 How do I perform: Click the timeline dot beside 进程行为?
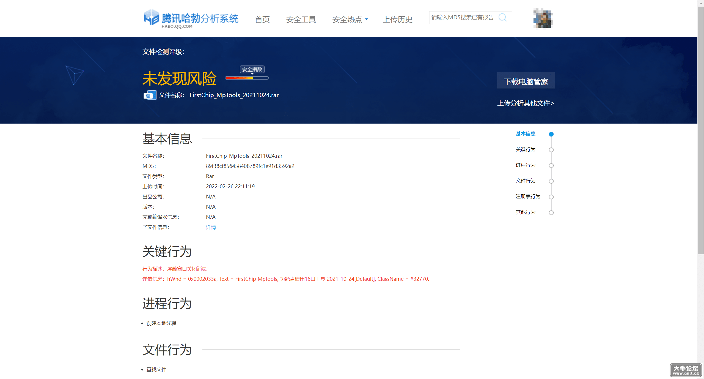[x=551, y=165]
